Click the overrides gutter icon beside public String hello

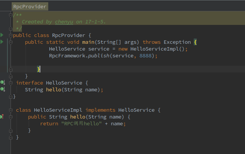coord(2,117)
